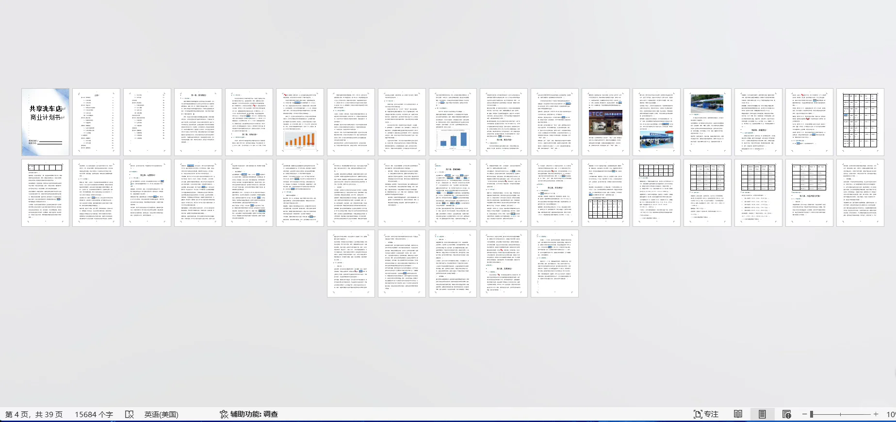Open word count "15684 个字"

(x=94, y=414)
